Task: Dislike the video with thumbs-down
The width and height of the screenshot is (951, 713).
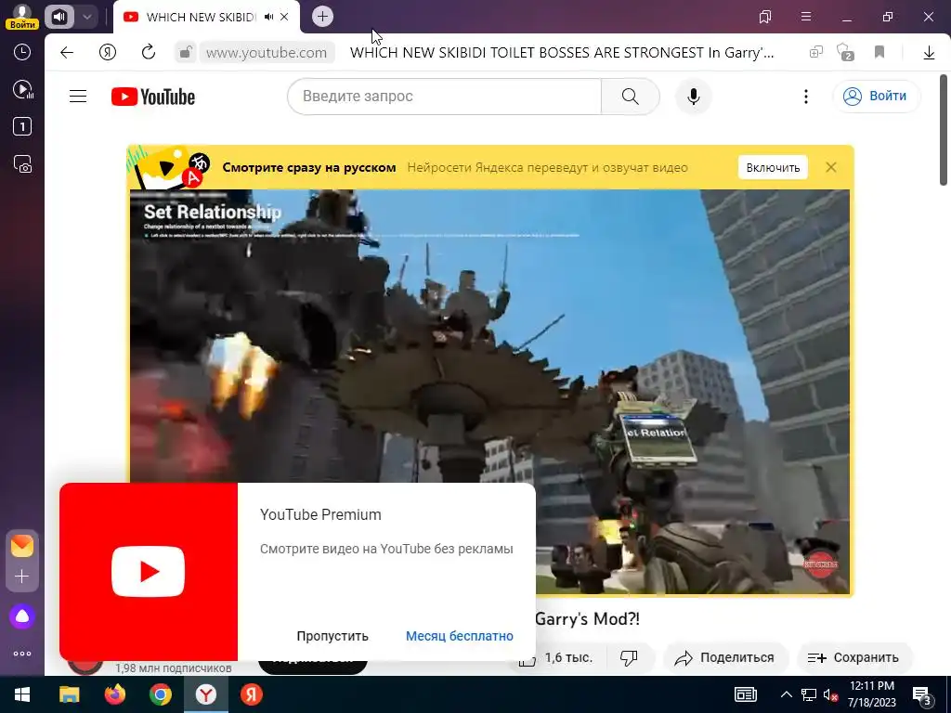Action: pos(629,658)
